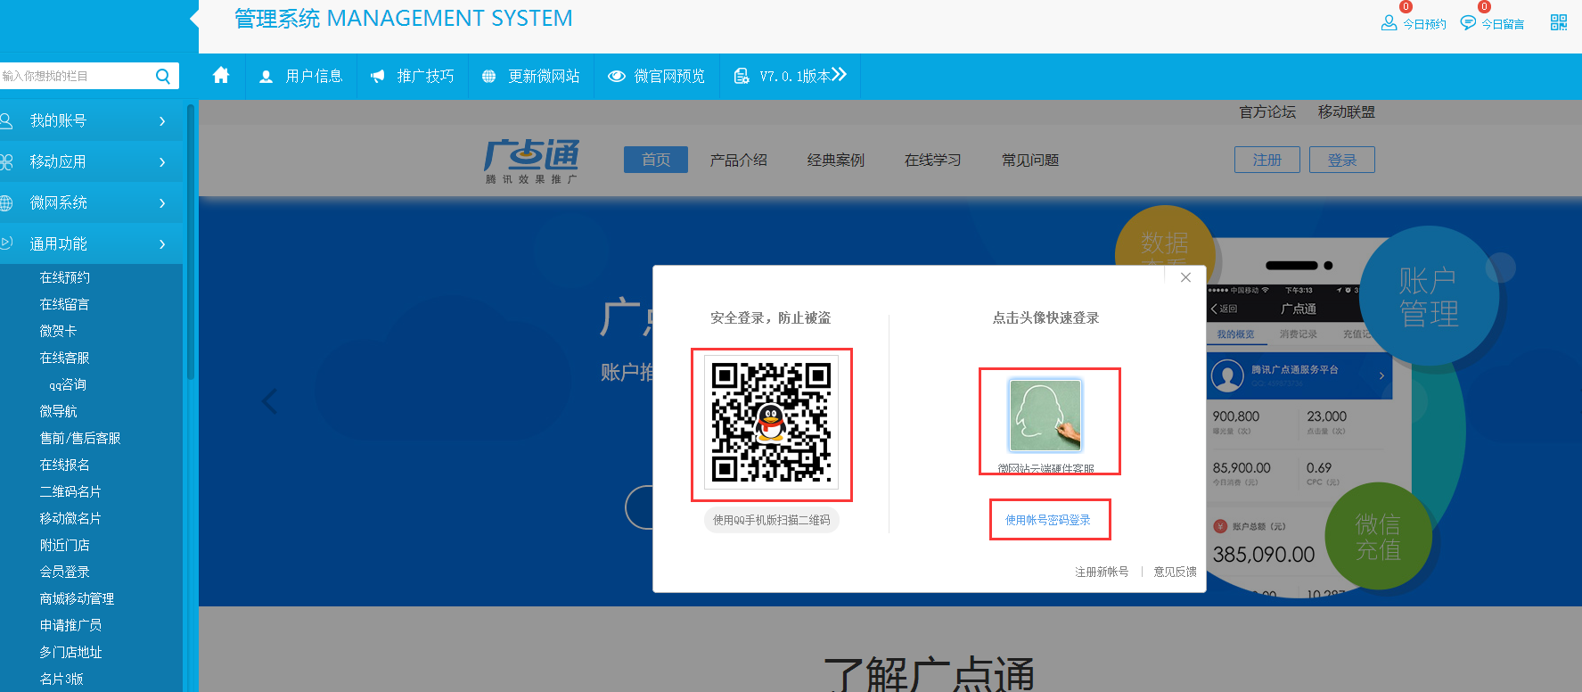
Task: Click the sidebar vertical scrollbar
Action: point(190,241)
